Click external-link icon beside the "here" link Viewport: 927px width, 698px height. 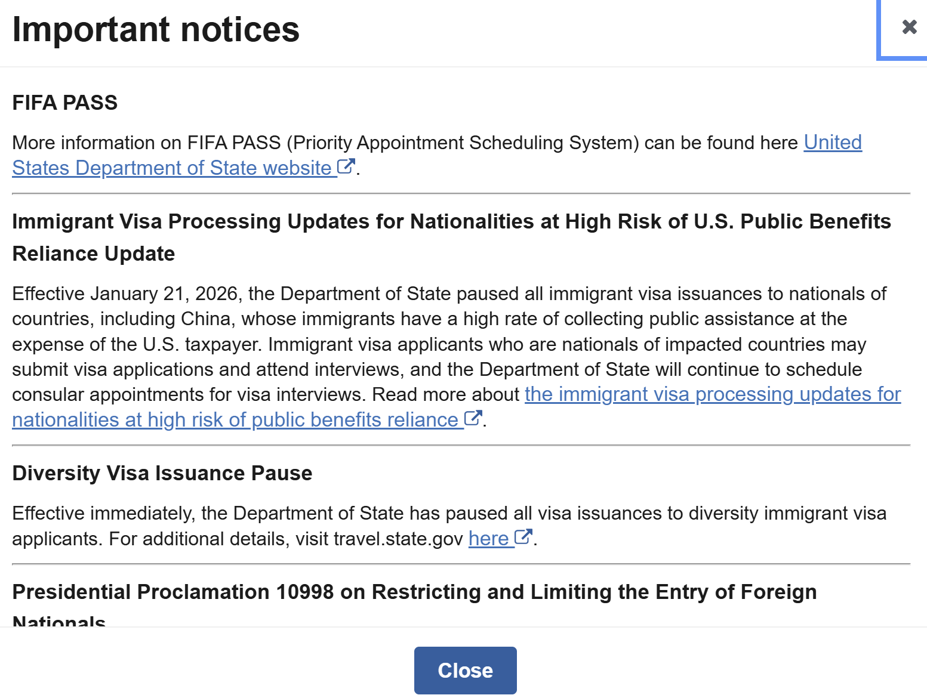[523, 537]
